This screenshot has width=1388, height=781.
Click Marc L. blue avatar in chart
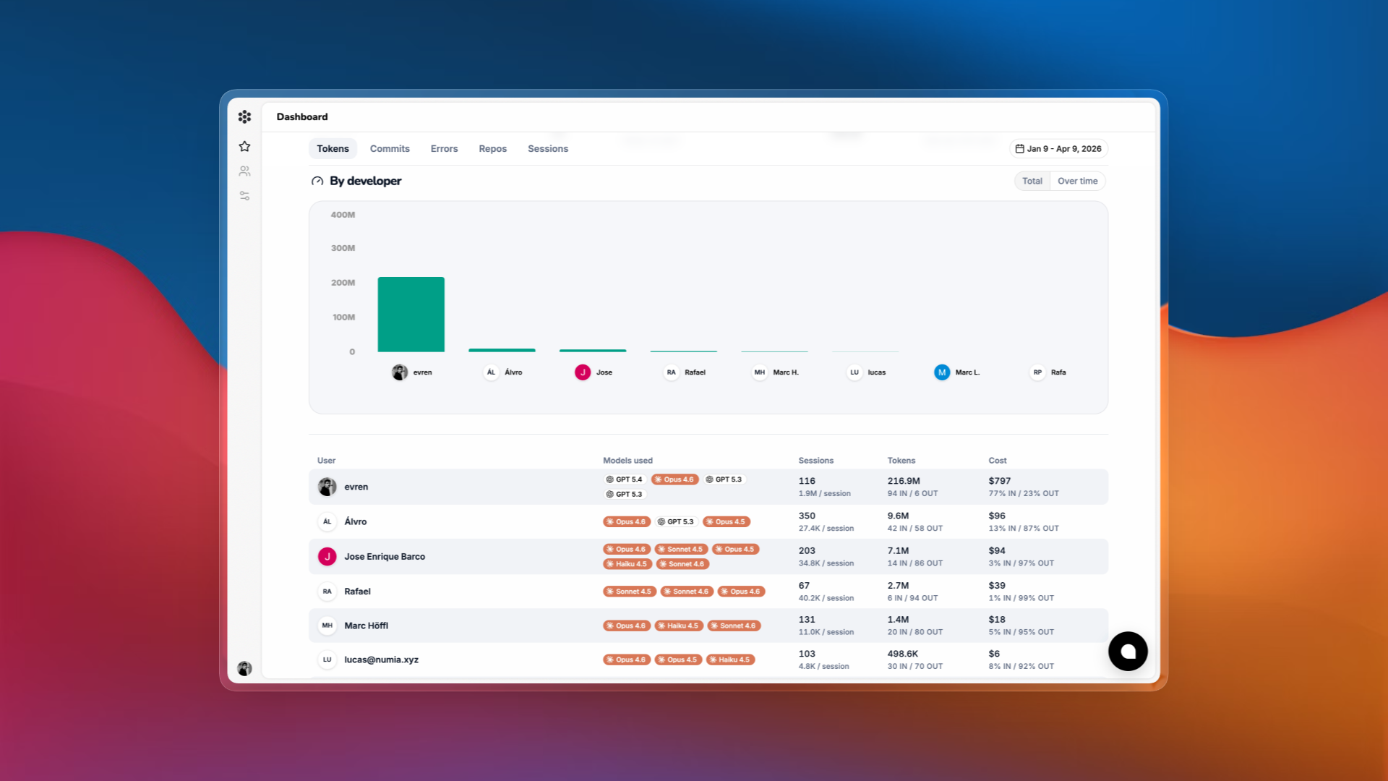pos(941,372)
